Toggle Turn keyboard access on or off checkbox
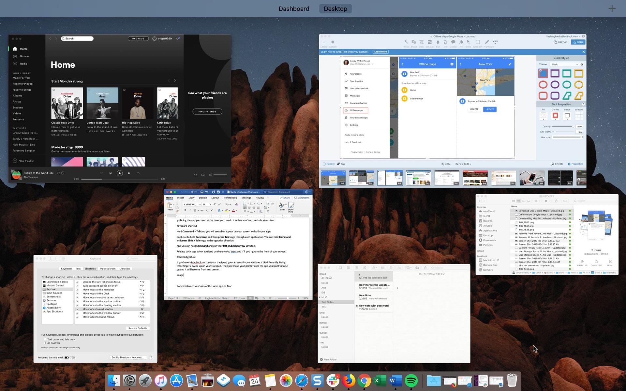Viewport: 626px width, 391px height. coord(77,286)
